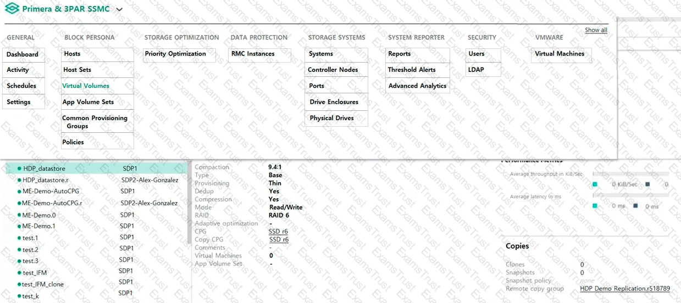Open Priority Optimization page
The image size is (681, 303).
pyautogui.click(x=175, y=54)
